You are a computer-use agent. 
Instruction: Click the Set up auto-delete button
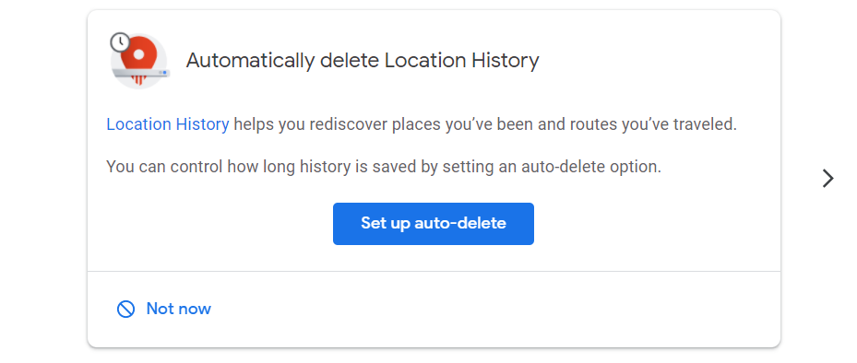click(x=434, y=224)
